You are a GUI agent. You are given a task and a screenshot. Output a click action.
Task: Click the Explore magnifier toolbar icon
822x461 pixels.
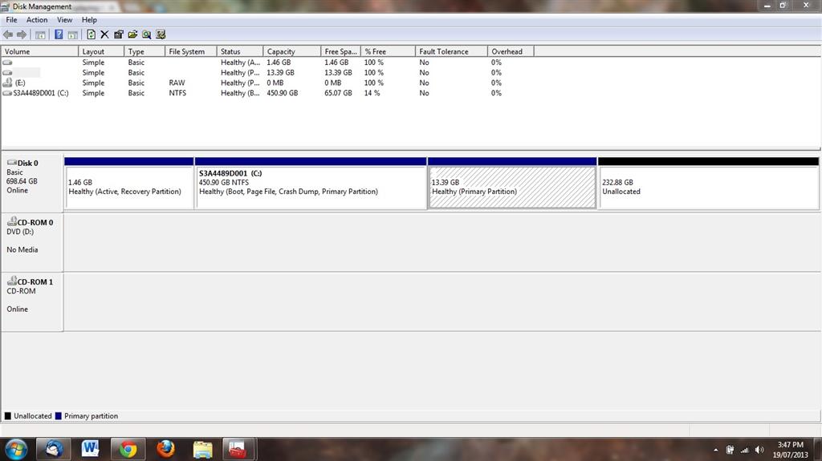[147, 34]
